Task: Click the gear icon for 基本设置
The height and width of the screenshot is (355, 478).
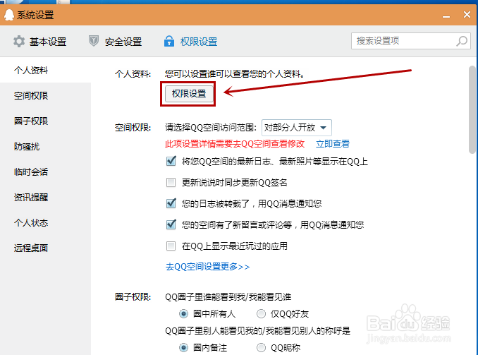Action: coord(19,41)
